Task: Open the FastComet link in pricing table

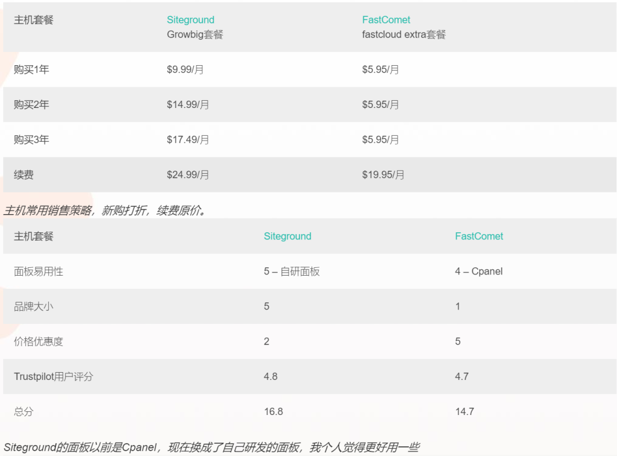Action: point(386,20)
